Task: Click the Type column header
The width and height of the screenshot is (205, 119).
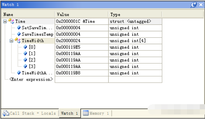Action: click(x=135, y=14)
